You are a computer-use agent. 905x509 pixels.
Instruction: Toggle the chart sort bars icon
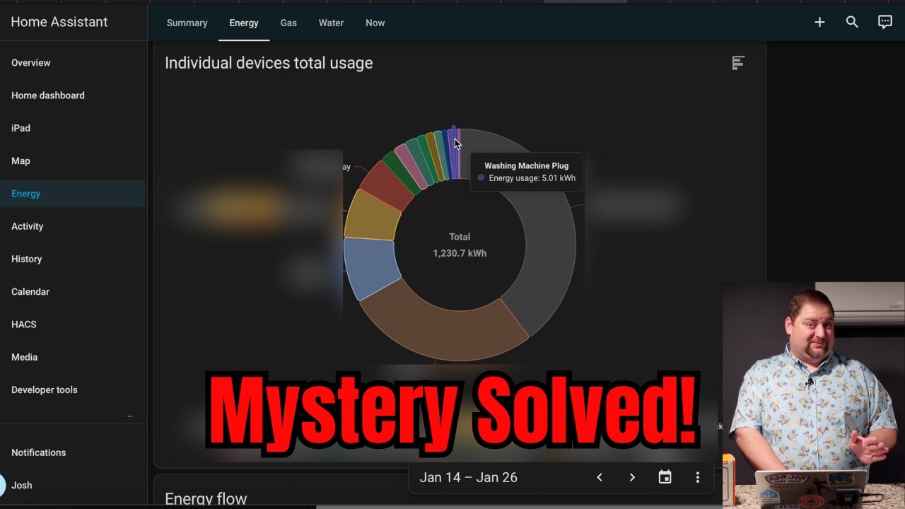[738, 63]
